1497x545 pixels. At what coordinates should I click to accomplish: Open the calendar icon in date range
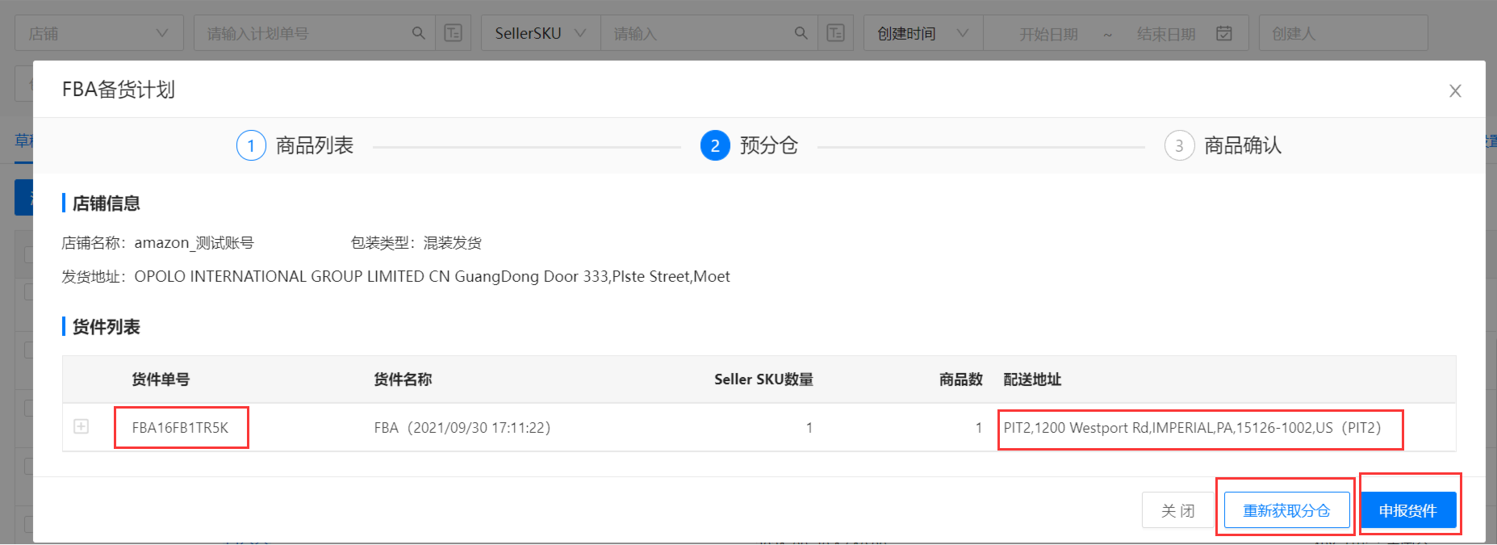(x=1224, y=33)
